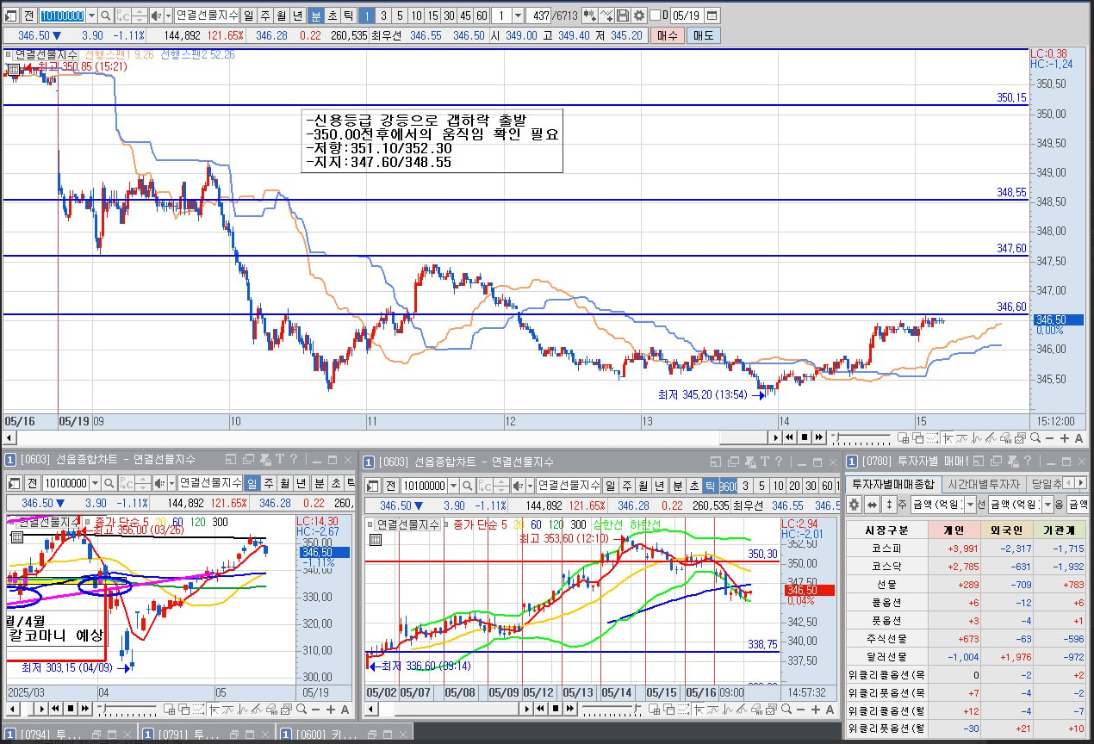Toggle the D checkbox beside the date field
Image resolution: width=1094 pixels, height=744 pixels.
pos(656,15)
